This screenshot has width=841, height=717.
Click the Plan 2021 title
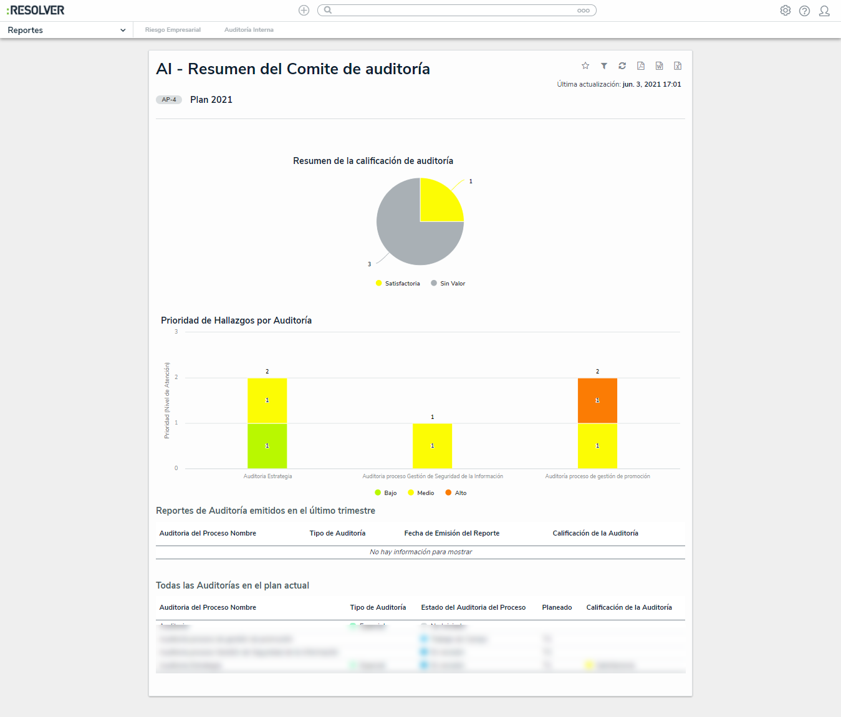coord(211,100)
